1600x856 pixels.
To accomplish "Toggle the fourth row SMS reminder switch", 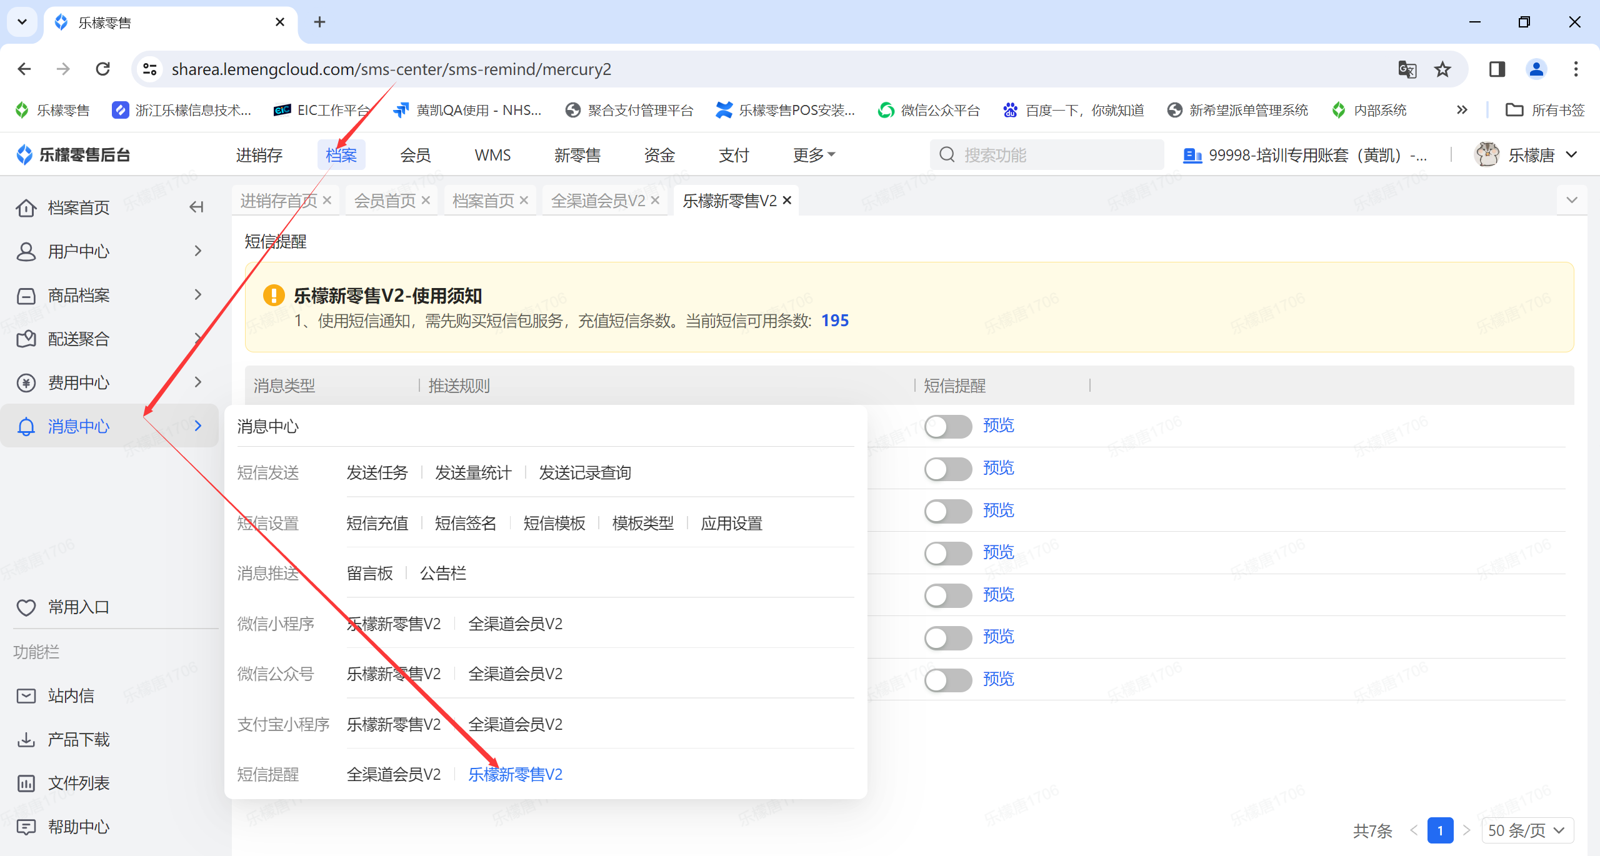I will [x=948, y=553].
